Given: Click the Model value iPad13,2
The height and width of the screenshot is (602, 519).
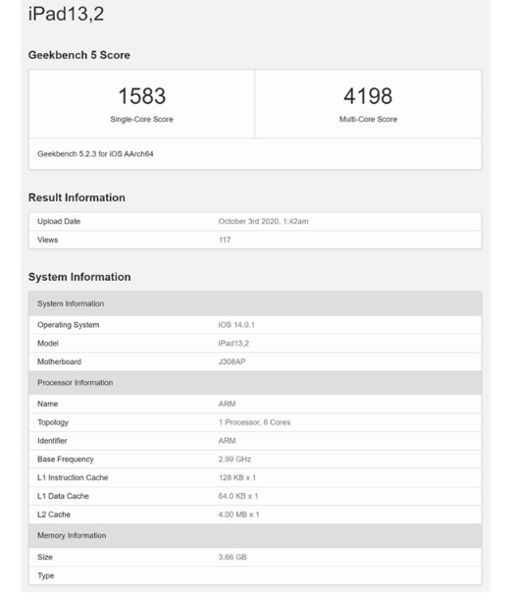Looking at the screenshot, I should [234, 344].
